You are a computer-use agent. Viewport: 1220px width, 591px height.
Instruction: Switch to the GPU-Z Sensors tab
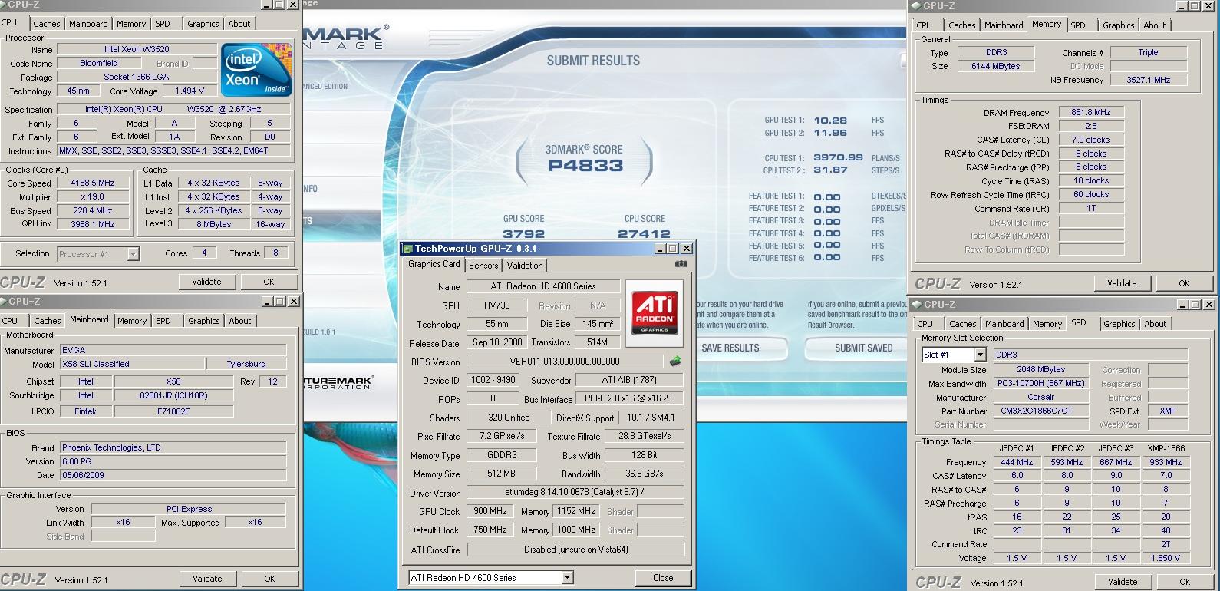[x=483, y=266]
